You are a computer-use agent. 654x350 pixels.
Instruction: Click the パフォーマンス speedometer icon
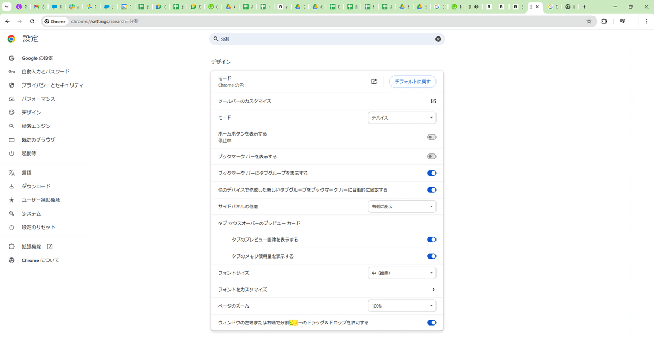pos(11,99)
